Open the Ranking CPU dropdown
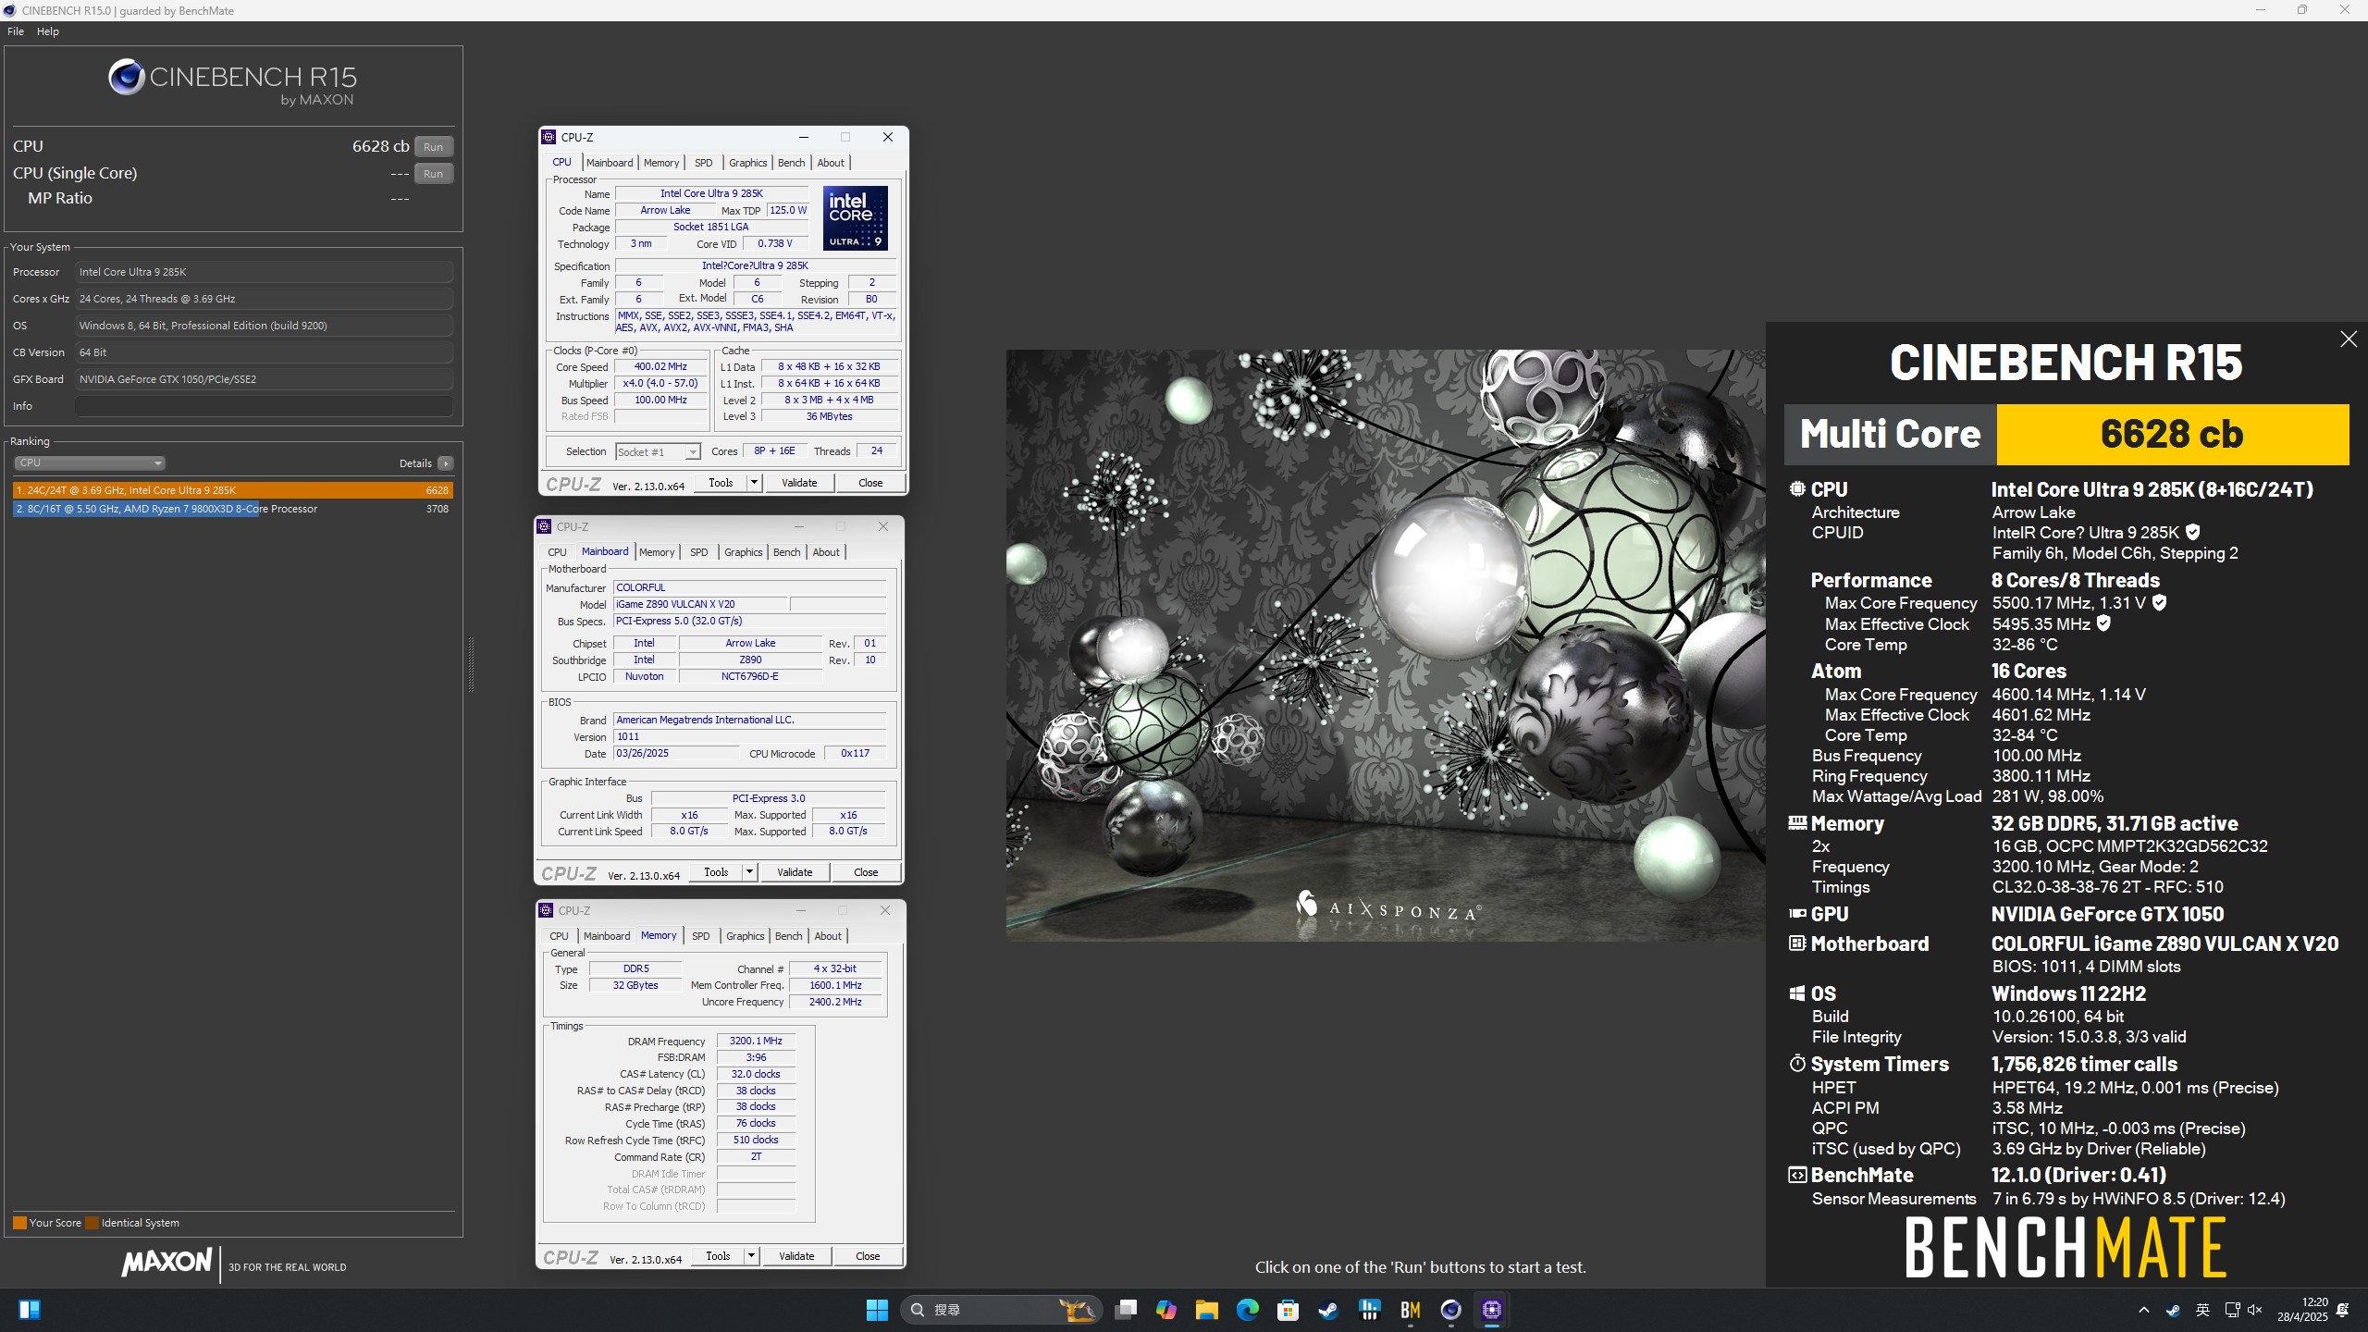 (89, 462)
